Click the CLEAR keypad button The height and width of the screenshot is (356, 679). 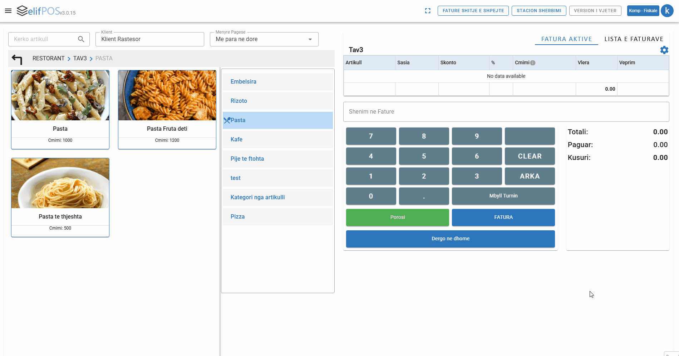(530, 156)
